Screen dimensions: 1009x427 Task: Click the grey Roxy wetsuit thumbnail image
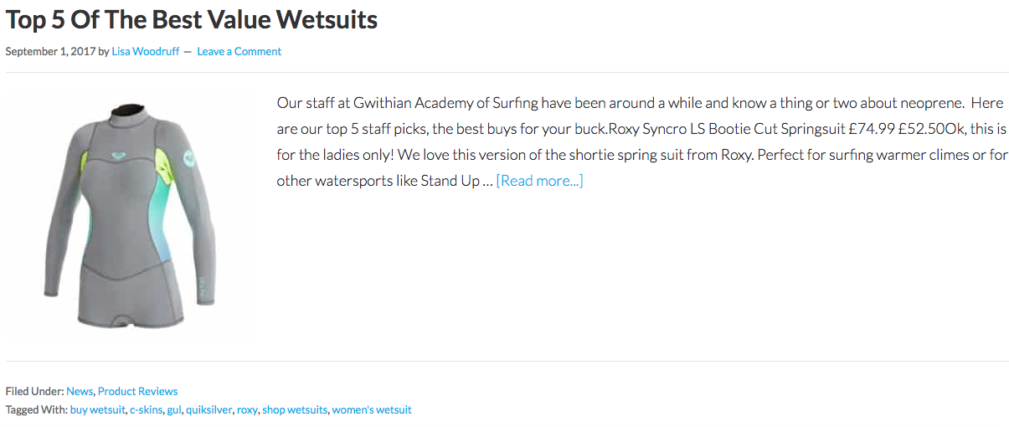130,216
